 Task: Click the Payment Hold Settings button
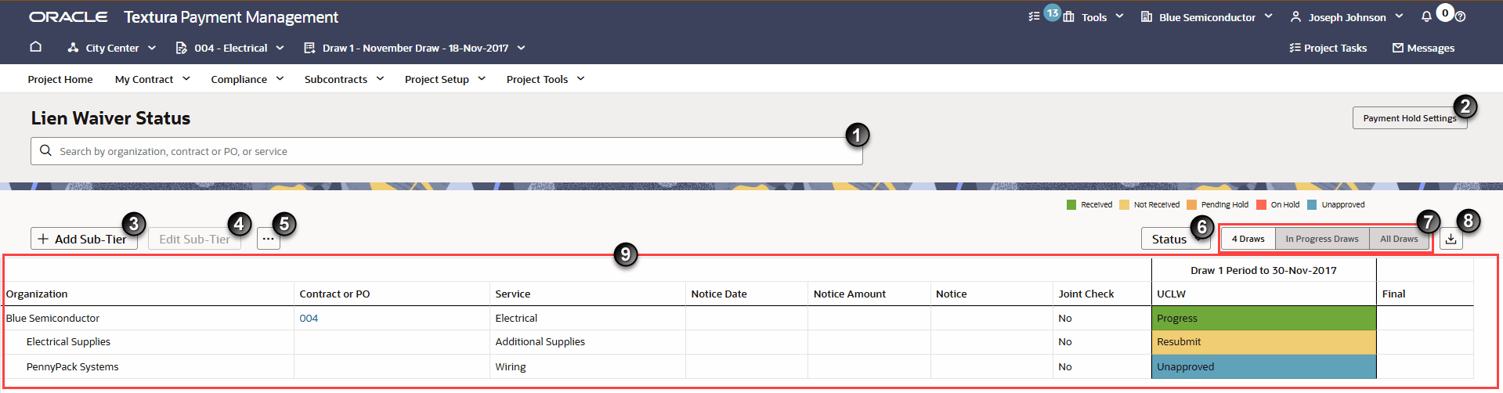click(1410, 118)
